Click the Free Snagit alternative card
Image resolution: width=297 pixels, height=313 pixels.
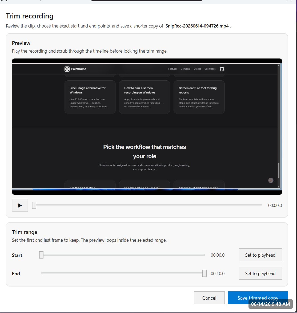[x=90, y=97]
